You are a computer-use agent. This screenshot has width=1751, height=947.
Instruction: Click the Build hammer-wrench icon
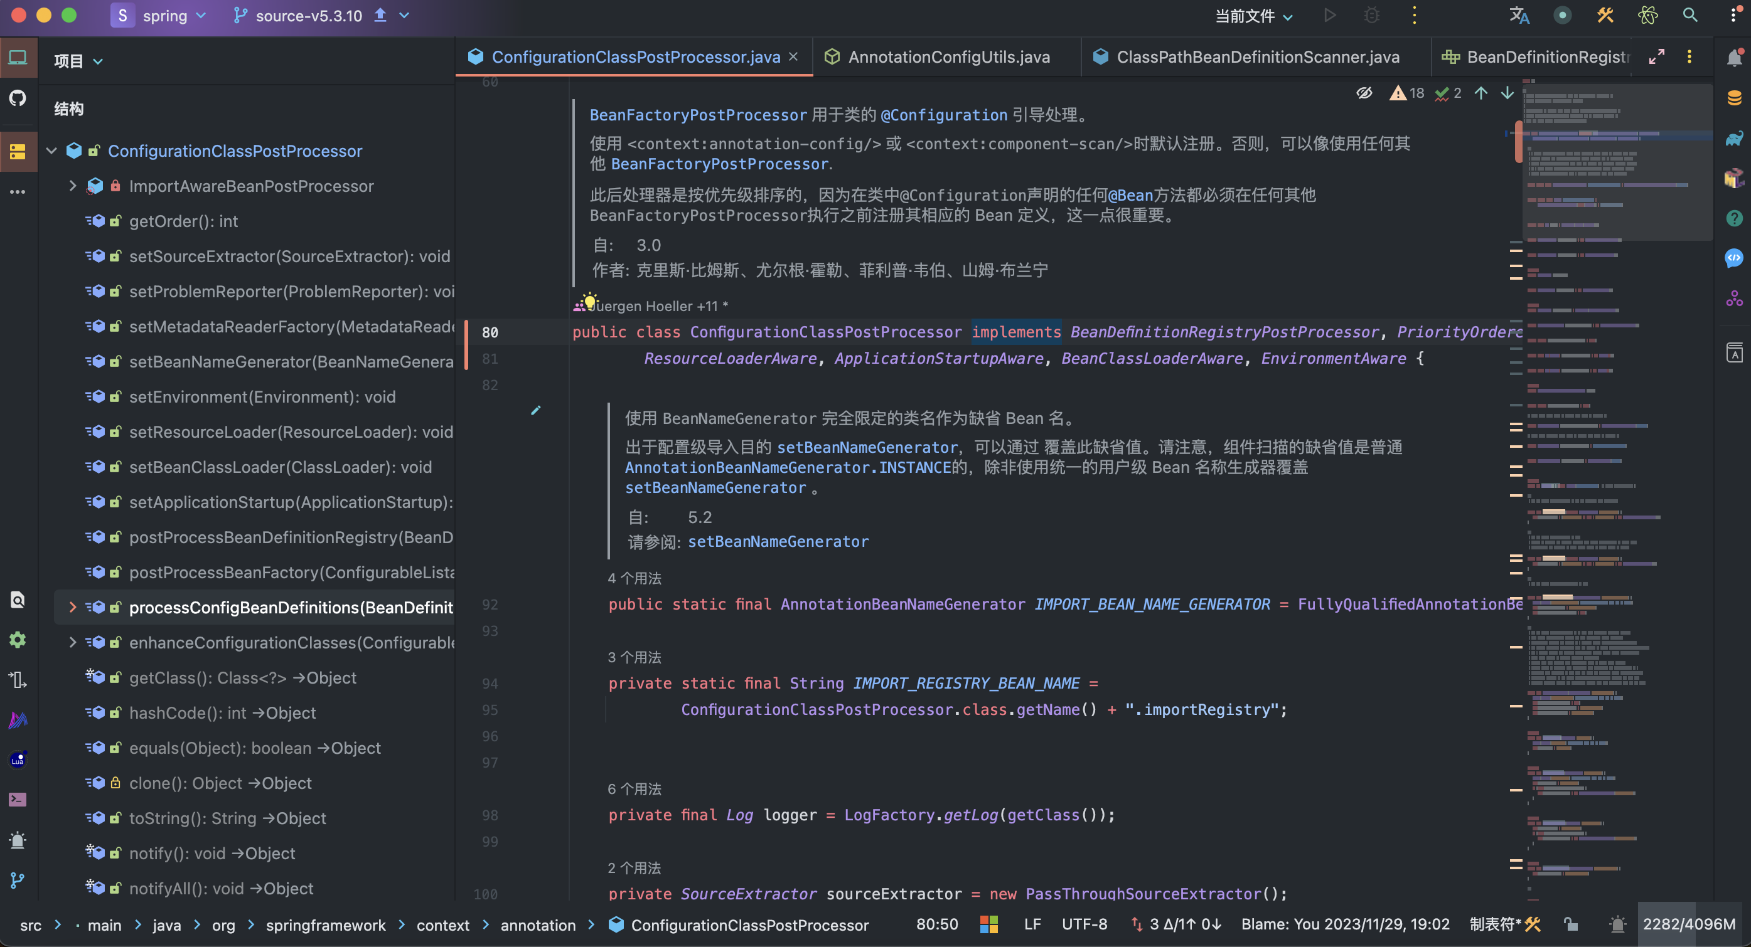coord(1605,16)
